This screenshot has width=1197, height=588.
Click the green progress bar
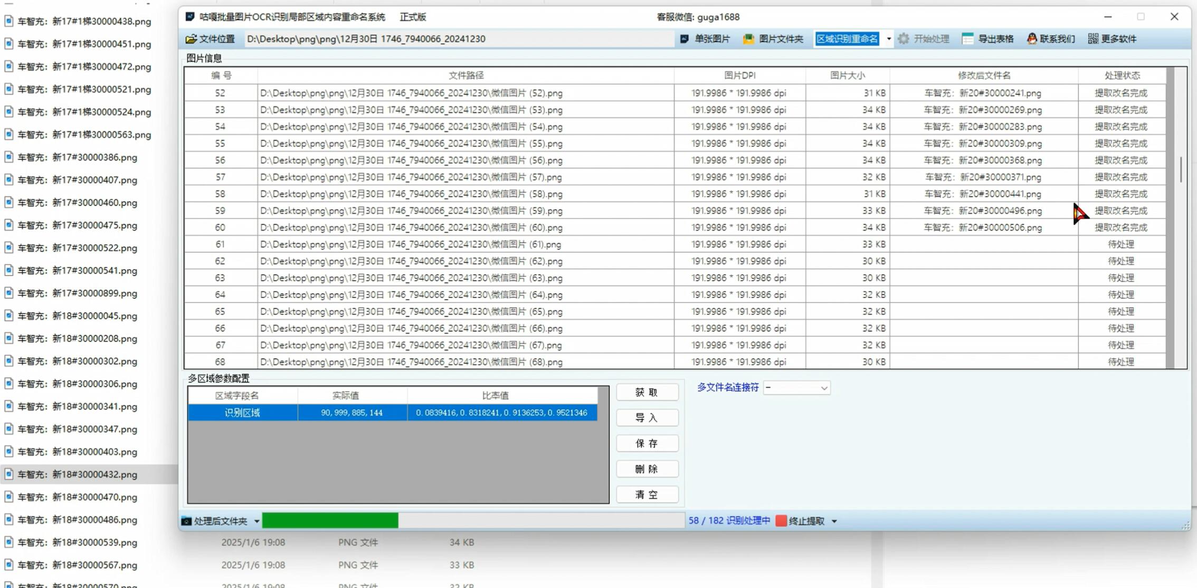coord(330,521)
